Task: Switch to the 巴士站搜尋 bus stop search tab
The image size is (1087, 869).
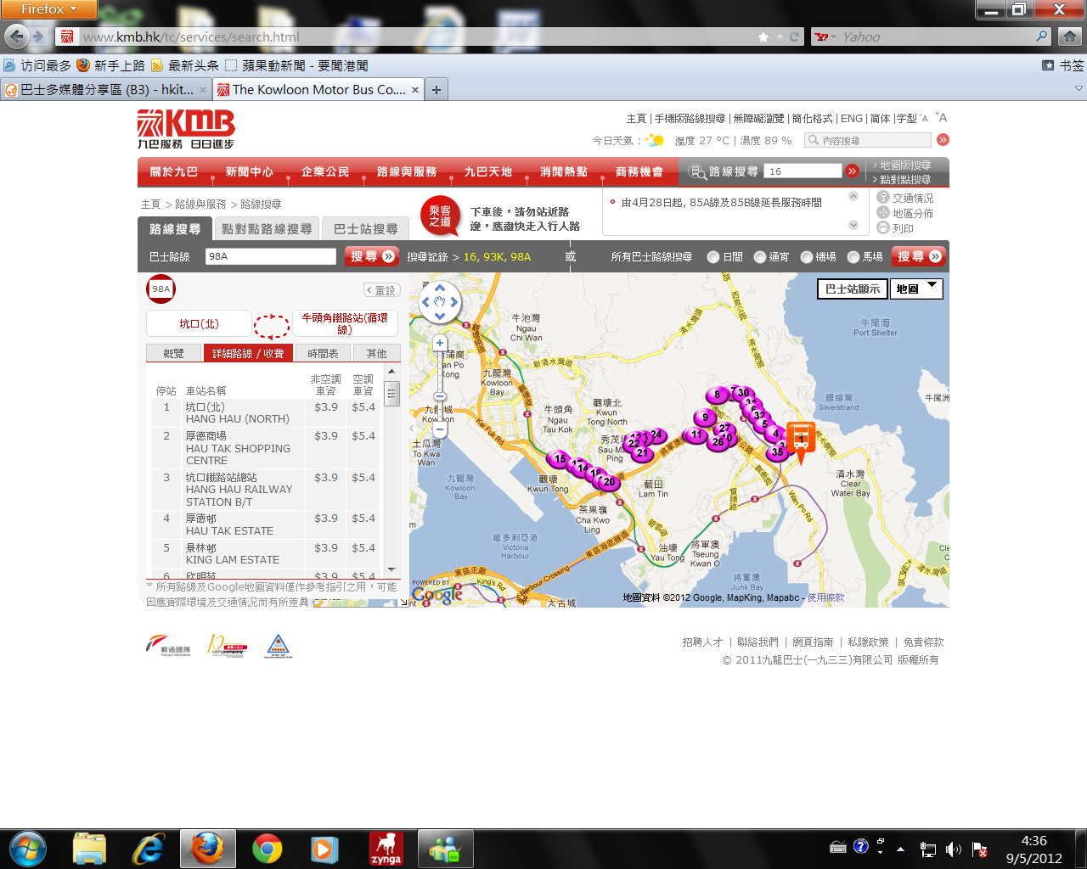Action: 365,229
